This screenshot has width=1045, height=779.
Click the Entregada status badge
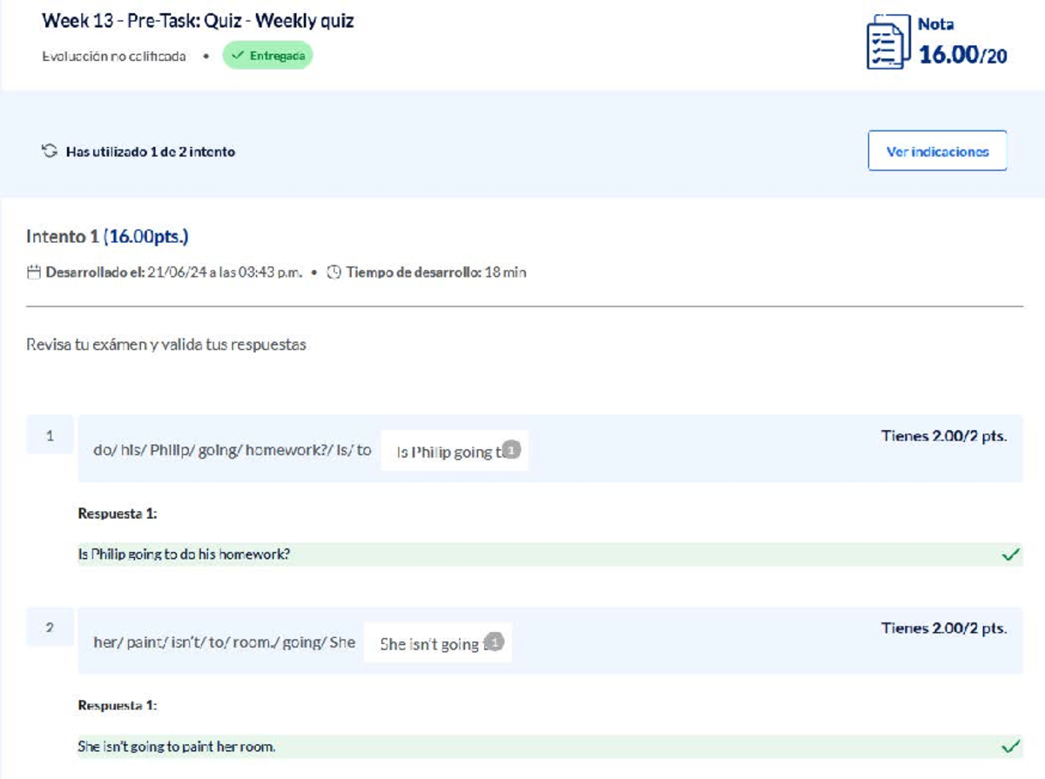(x=267, y=55)
